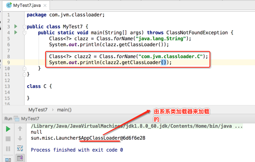255x162 pixels.
Task: Click the "java.lang.String" string literal
Action: tap(161, 39)
